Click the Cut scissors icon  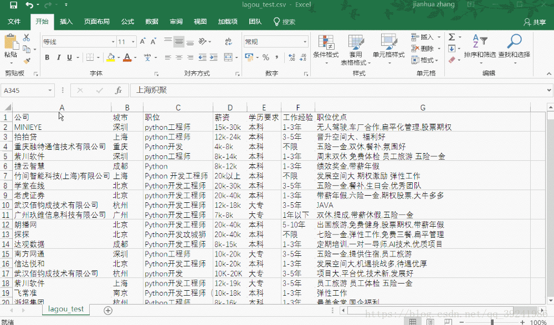(27, 38)
